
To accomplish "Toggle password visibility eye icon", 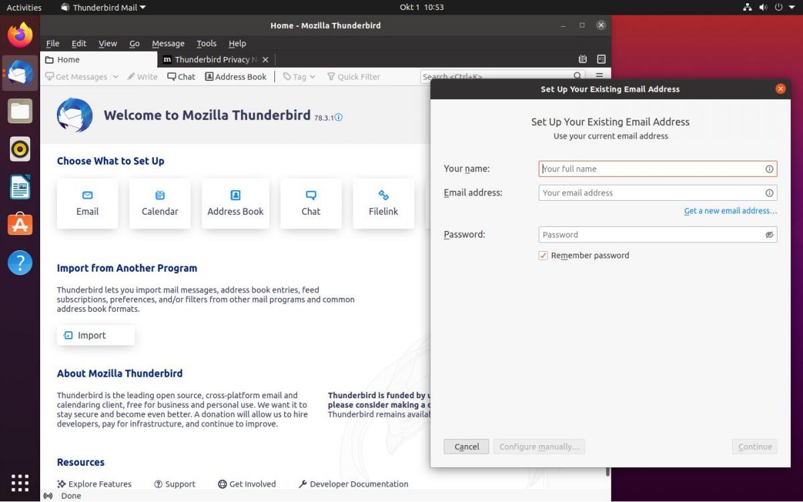I will pyautogui.click(x=769, y=235).
